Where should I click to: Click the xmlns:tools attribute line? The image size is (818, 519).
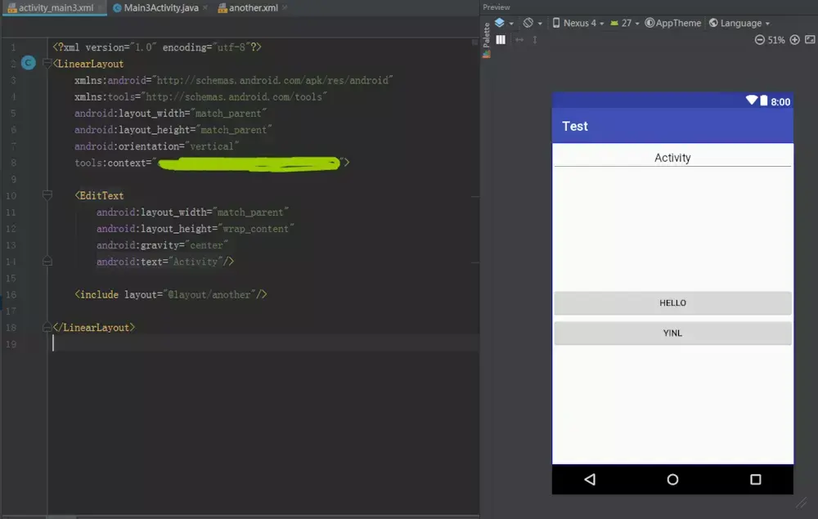(201, 97)
